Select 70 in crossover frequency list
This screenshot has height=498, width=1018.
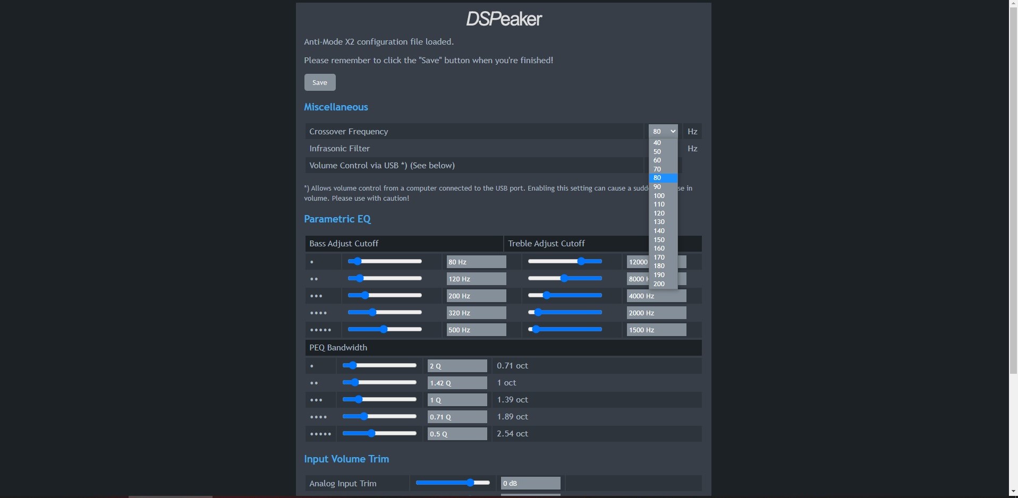pos(663,169)
